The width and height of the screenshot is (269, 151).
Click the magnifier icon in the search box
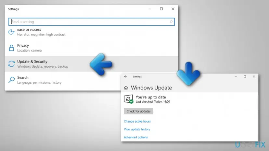(171, 22)
